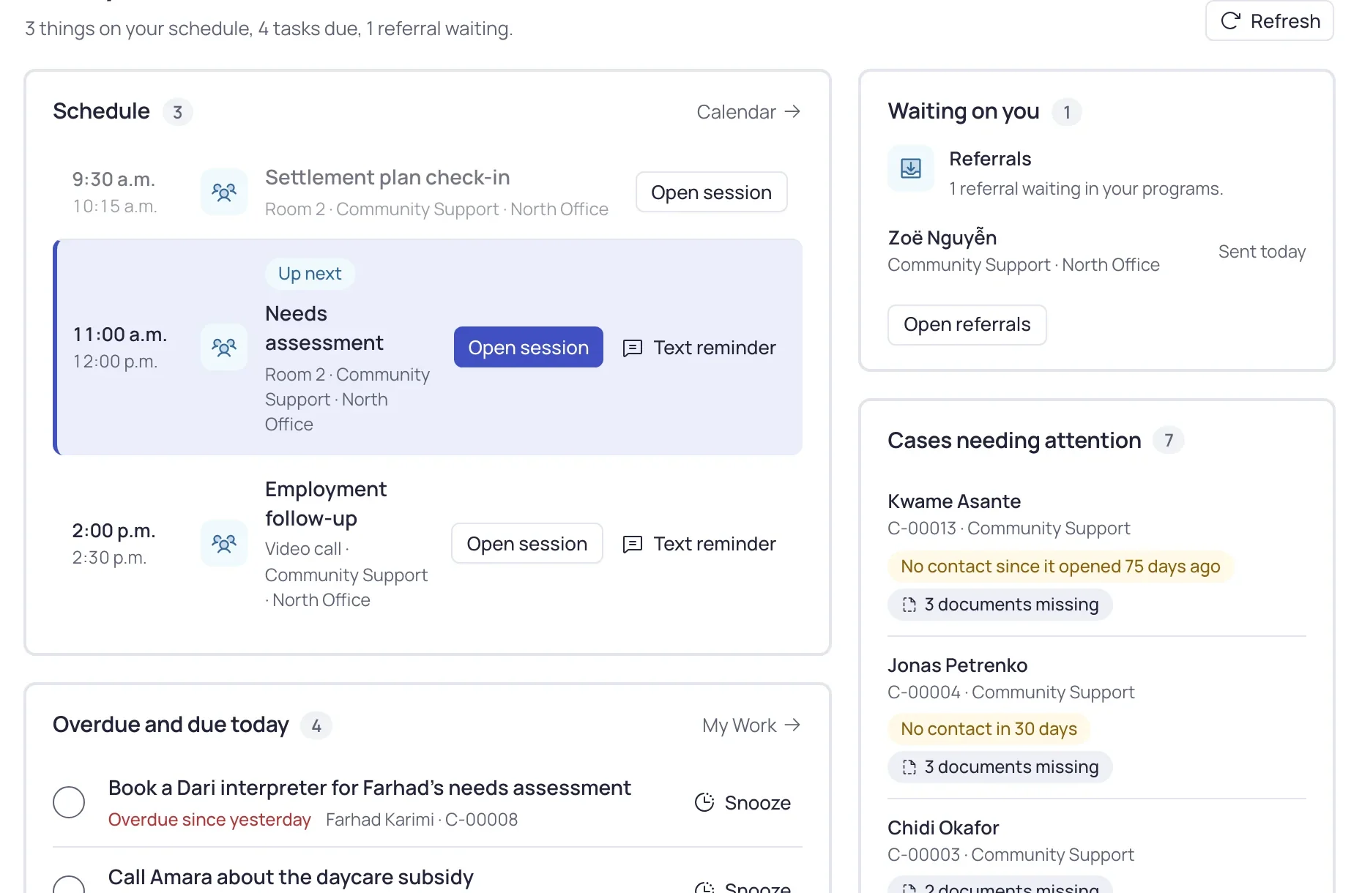Click the Open referrals button
Image resolution: width=1362 pixels, height=893 pixels.
tap(967, 325)
